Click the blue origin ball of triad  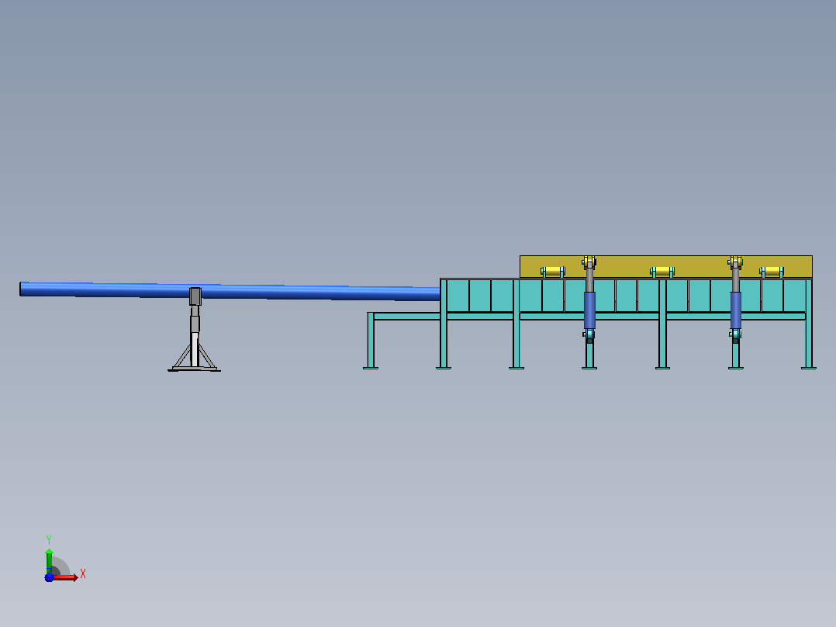coord(49,577)
